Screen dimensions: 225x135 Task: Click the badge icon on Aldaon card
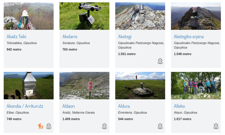104,126
